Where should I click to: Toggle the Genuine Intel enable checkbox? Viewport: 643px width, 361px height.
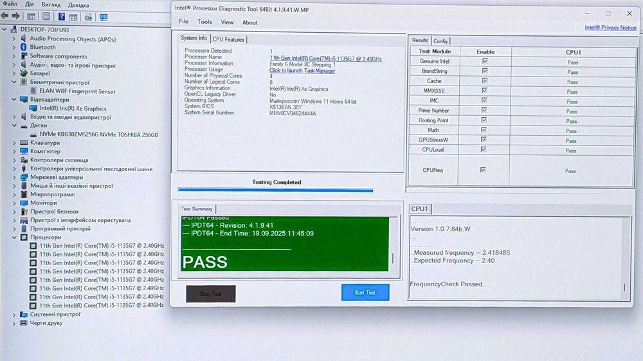pos(485,60)
